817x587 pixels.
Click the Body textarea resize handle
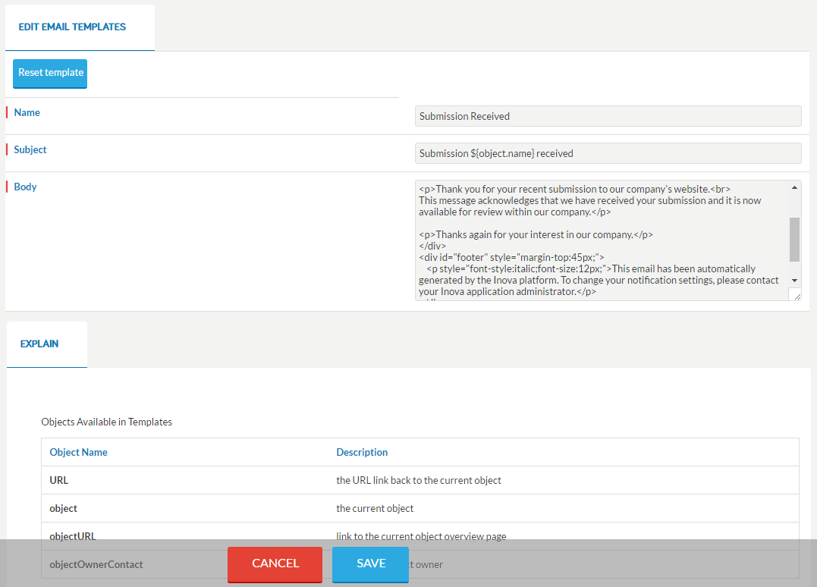[797, 296]
